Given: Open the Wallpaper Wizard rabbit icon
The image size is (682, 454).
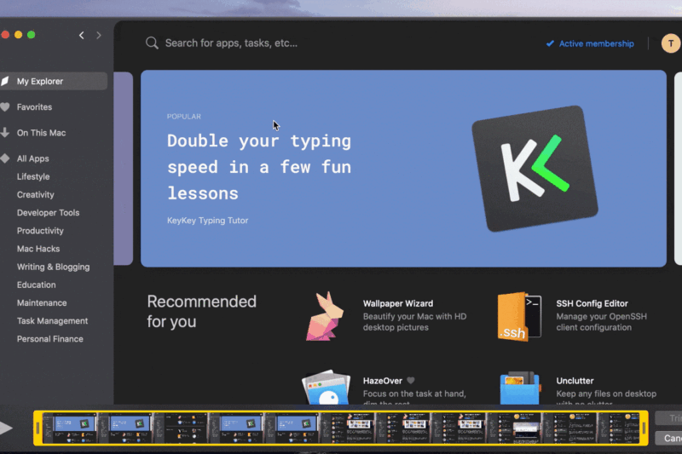Looking at the screenshot, I should [325, 316].
